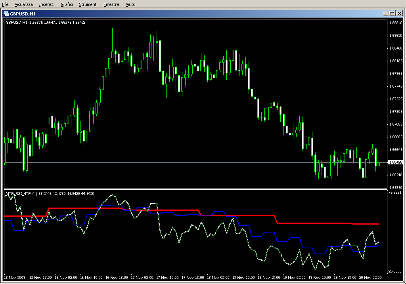The width and height of the screenshot is (406, 284).
Task: Click the 18 Nov 18:00 time label
Action: tap(269, 278)
